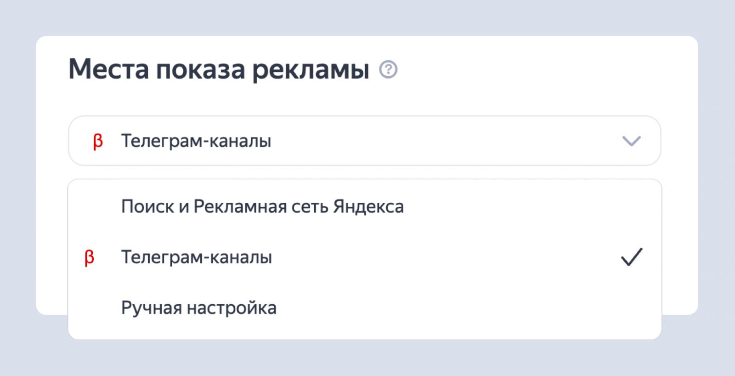This screenshot has height=376, width=735.
Task: Collapse the dropdown using chevron arrow
Action: (631, 141)
